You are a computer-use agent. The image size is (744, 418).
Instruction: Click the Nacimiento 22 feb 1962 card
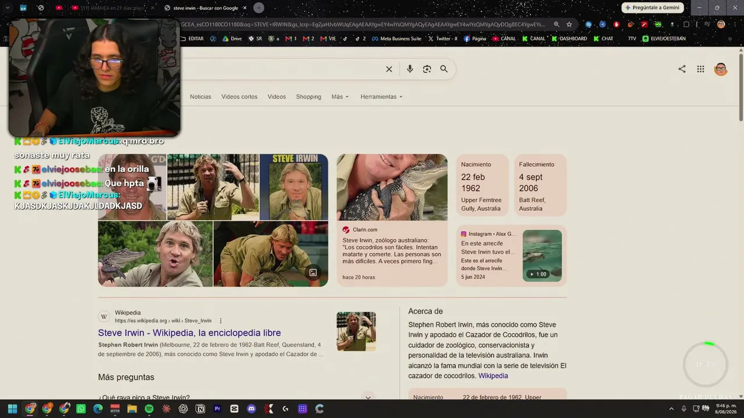click(x=482, y=186)
